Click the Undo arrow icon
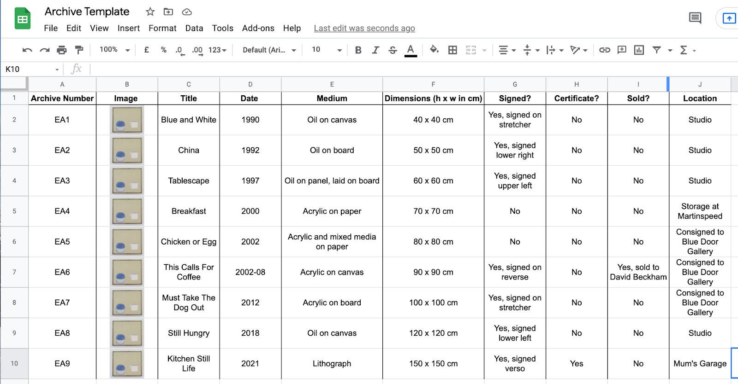The width and height of the screenshot is (738, 384). (27, 50)
